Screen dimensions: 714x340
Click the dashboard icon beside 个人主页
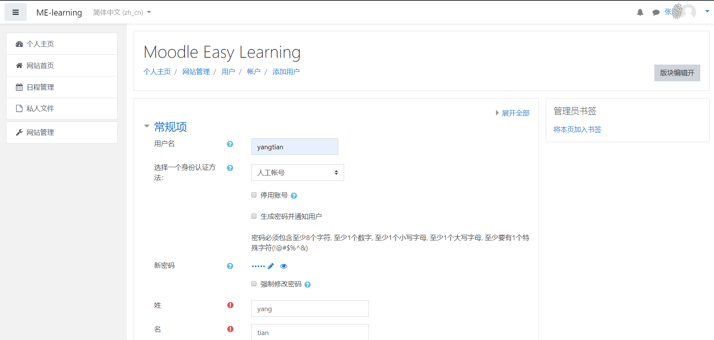[19, 44]
